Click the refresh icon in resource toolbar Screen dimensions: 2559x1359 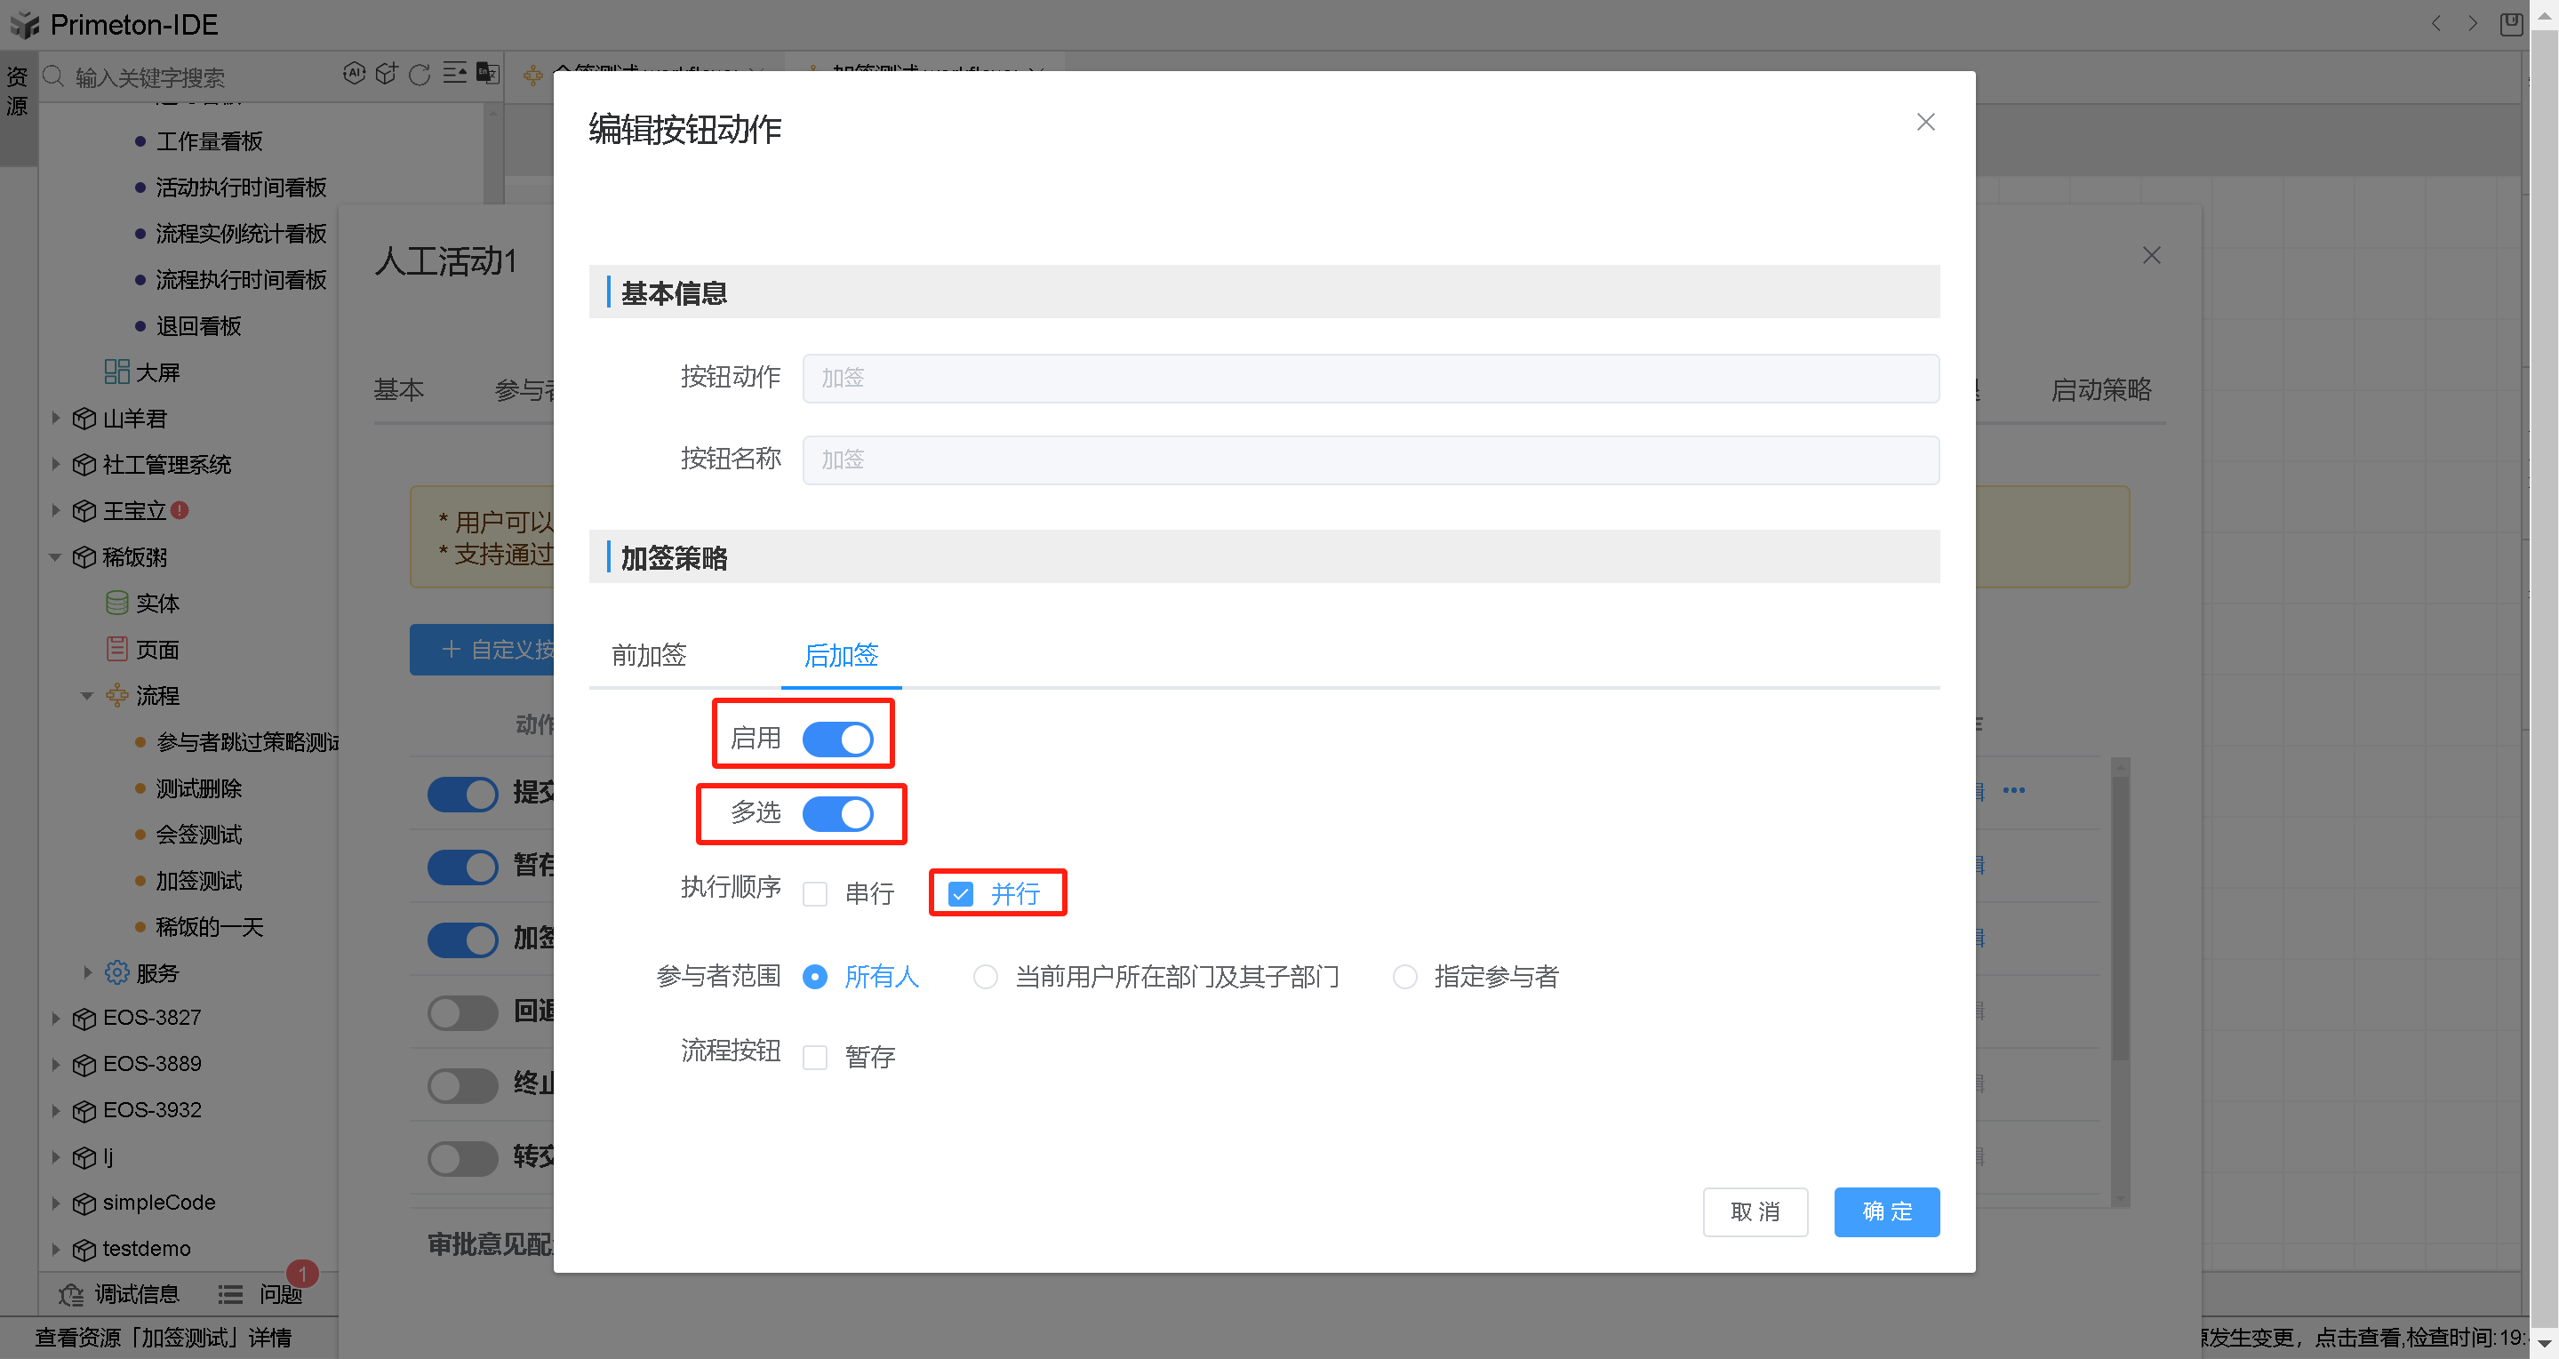(420, 75)
